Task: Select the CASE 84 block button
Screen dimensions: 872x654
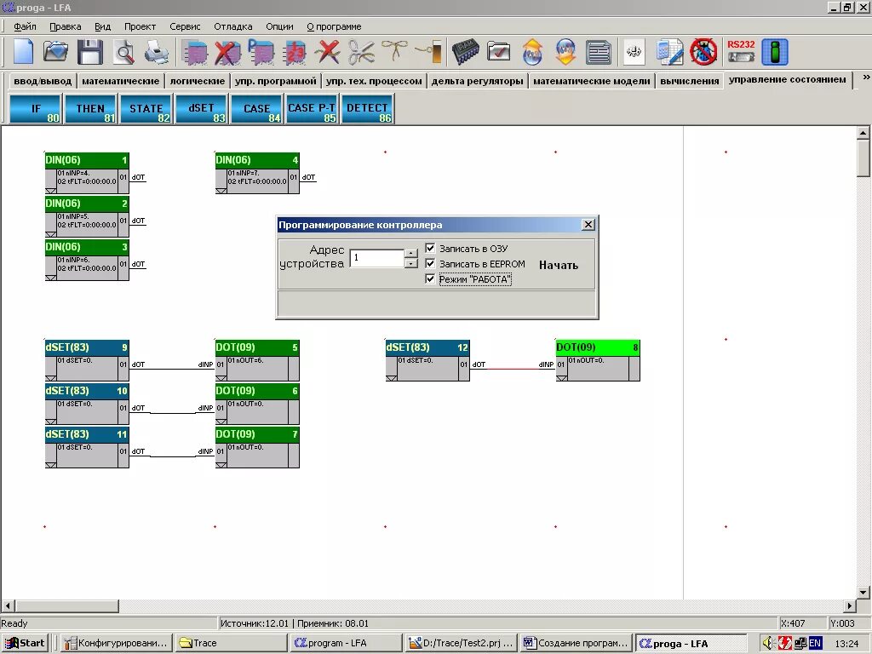Action: (256, 108)
